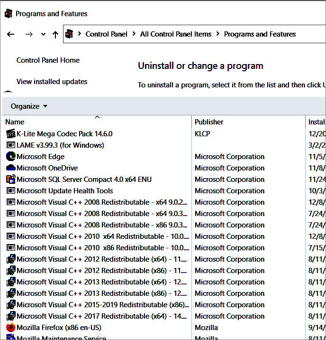Viewport: 326px width, 340px height.
Task: Select Mozilla Firefox (x86 en-US) name
Action: [59, 328]
